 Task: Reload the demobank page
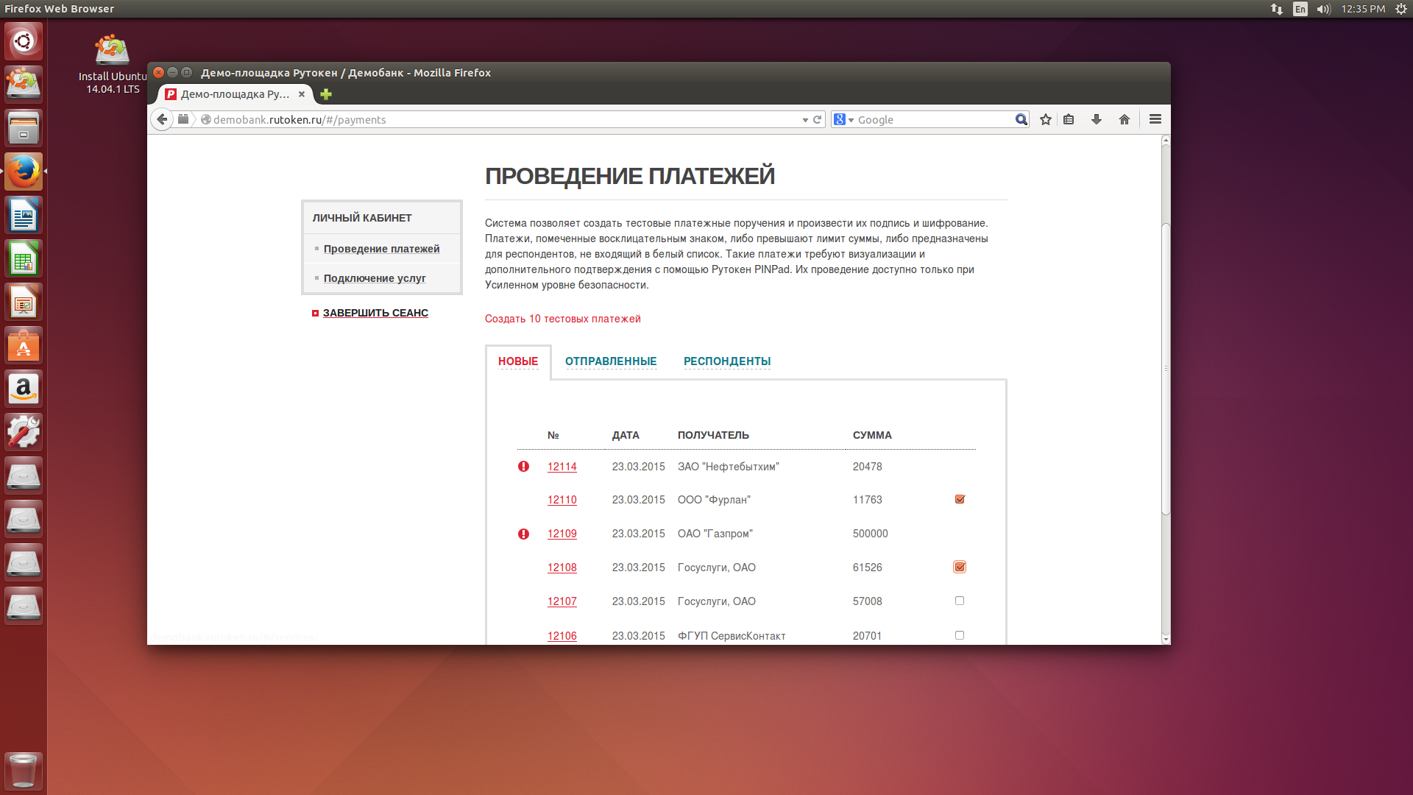(x=817, y=119)
